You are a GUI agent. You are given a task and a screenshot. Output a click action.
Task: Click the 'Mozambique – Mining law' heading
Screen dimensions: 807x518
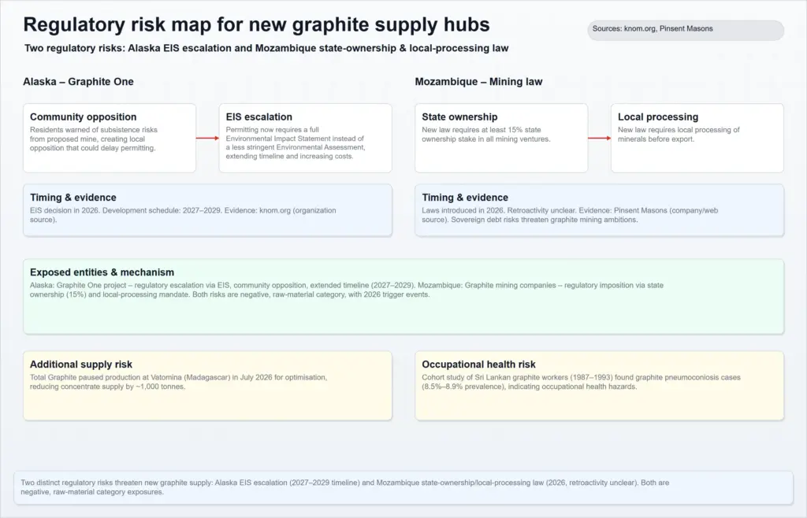click(x=478, y=82)
